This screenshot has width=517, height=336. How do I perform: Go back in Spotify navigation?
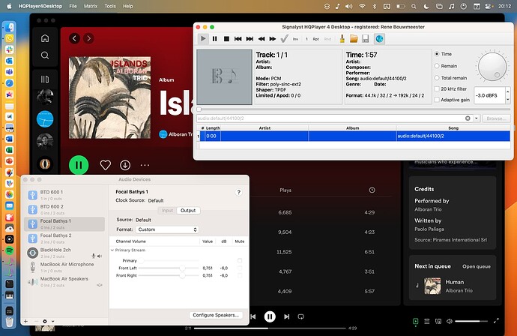(74, 38)
